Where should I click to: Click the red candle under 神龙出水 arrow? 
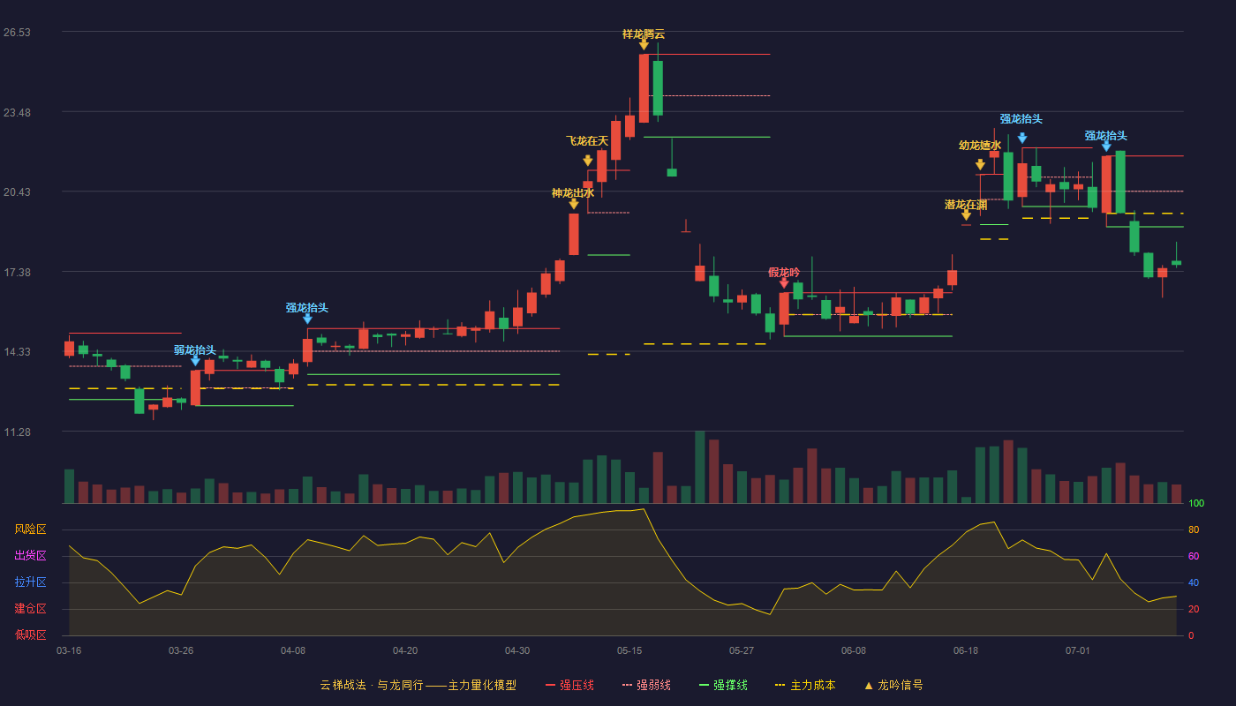[x=574, y=234]
